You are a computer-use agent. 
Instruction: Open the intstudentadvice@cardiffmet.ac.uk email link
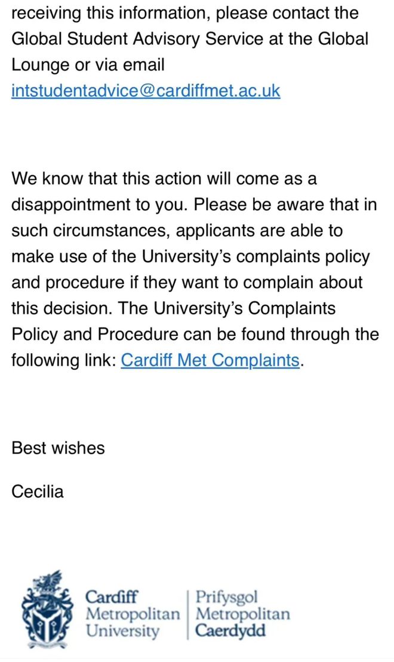[146, 91]
